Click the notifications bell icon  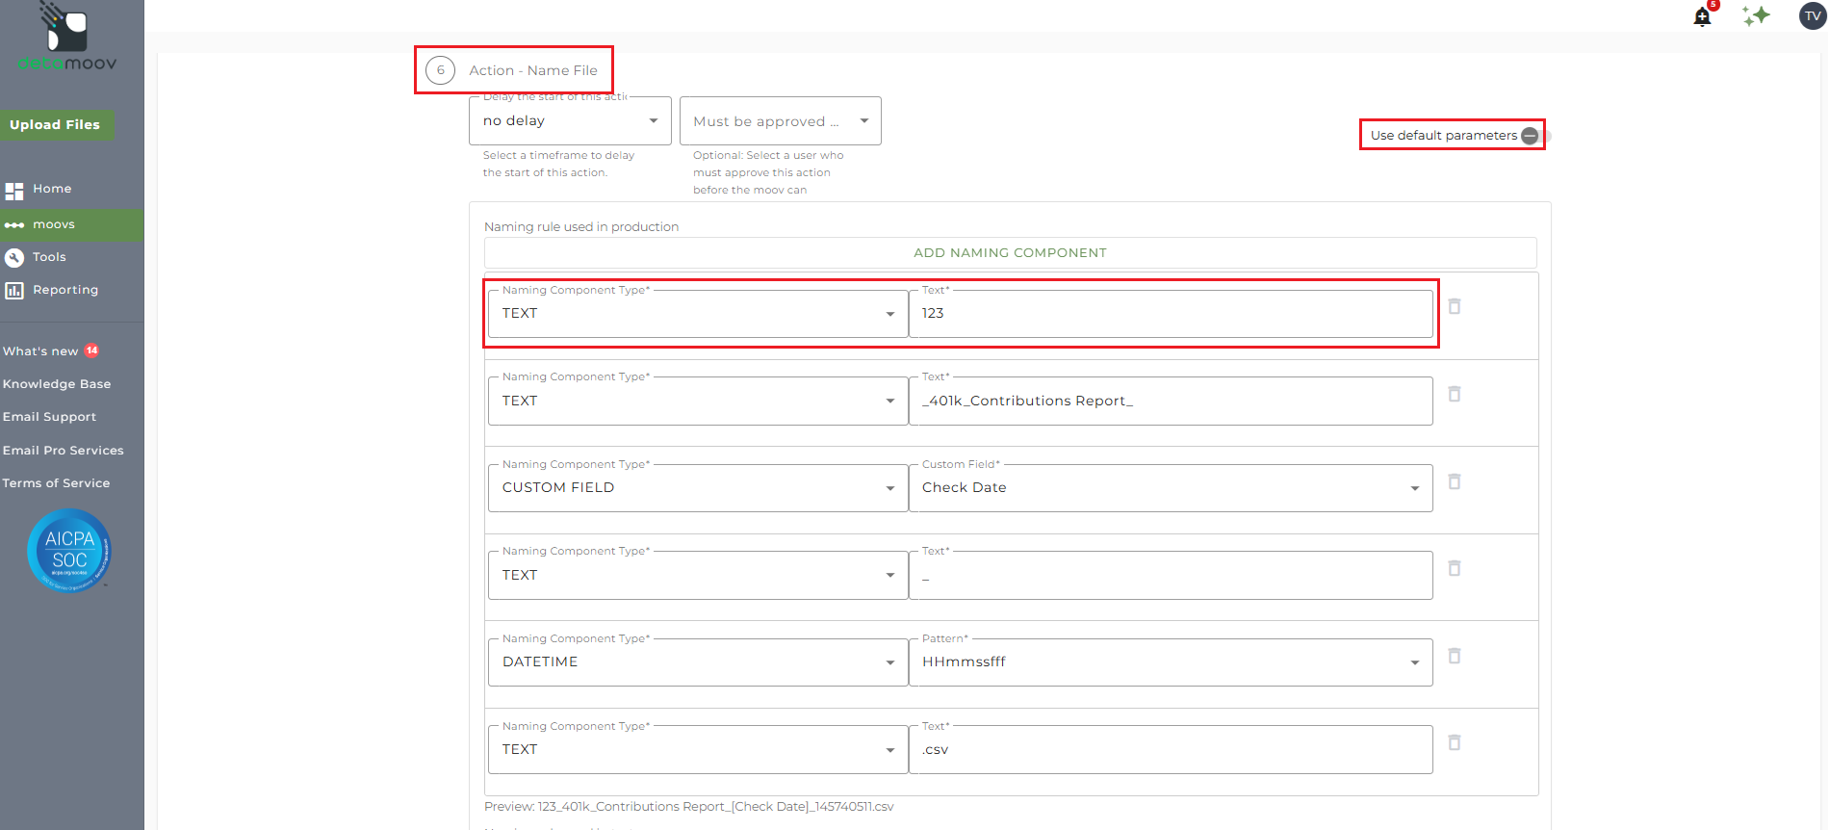(x=1702, y=17)
